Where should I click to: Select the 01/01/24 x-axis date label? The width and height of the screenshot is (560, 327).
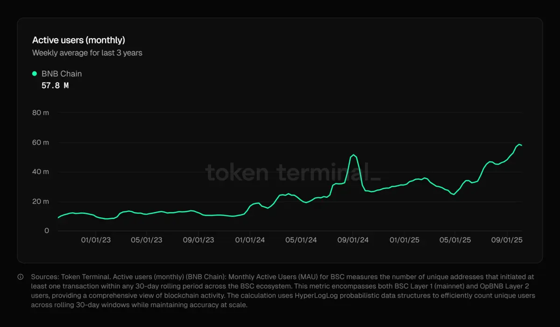(250, 240)
